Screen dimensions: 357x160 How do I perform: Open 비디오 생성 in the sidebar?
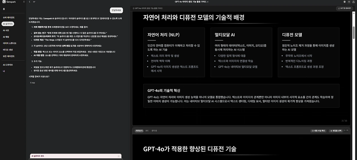click(x=8, y=50)
